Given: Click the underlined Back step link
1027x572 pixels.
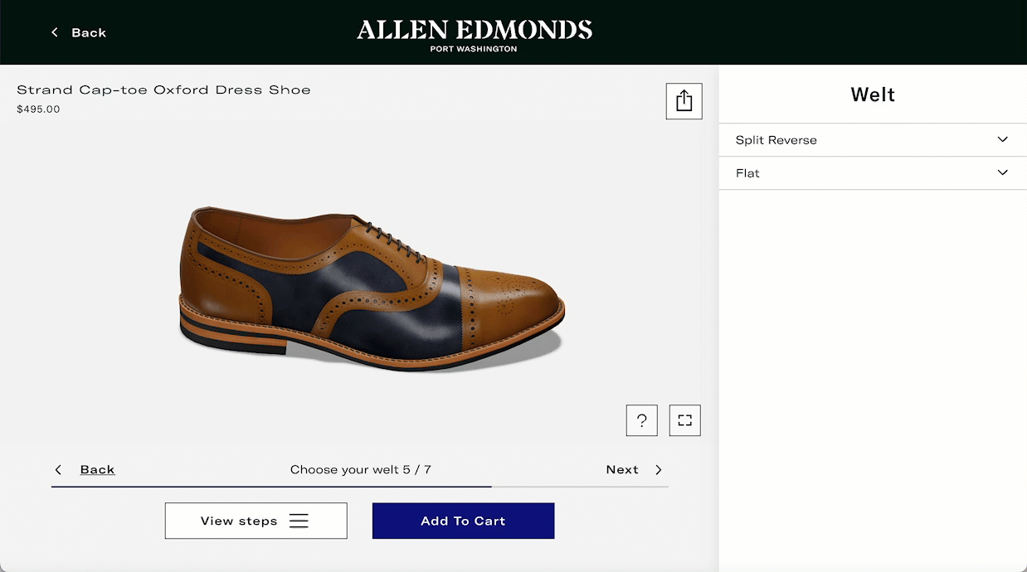Looking at the screenshot, I should [97, 470].
